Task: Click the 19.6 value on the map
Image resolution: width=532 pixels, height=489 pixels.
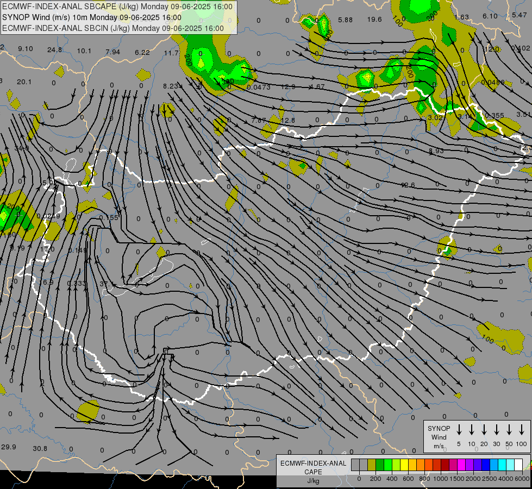Action: [x=374, y=20]
